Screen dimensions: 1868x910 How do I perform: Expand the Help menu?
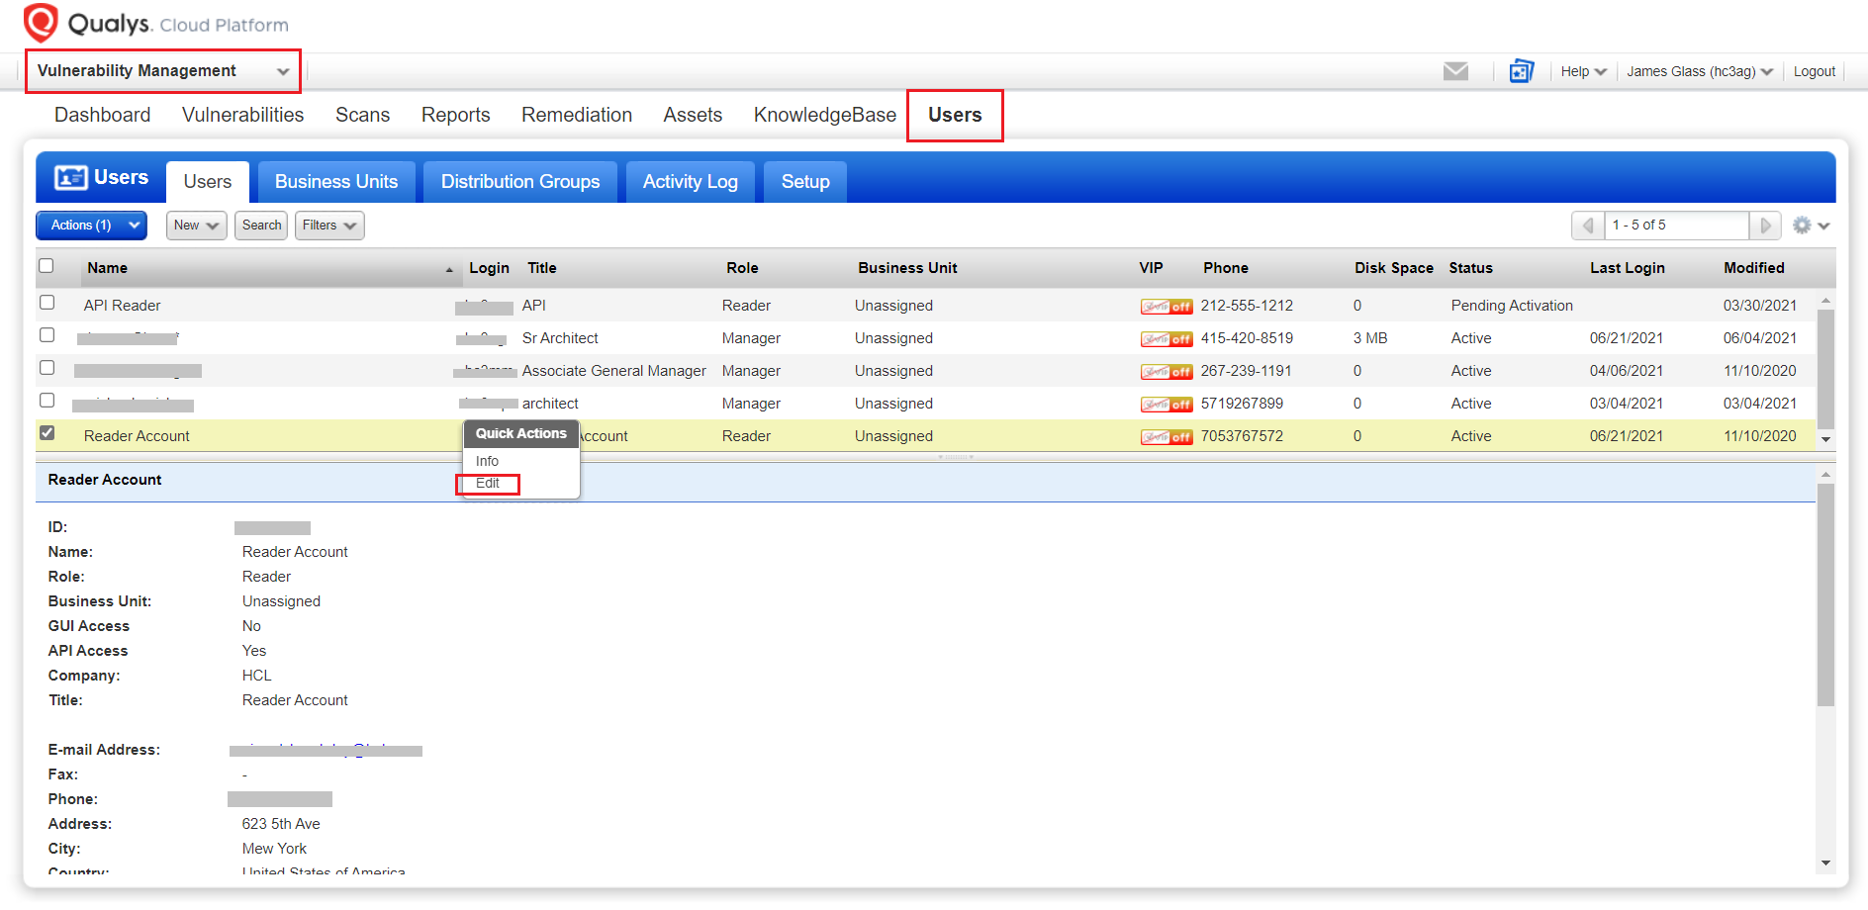[x=1583, y=71]
